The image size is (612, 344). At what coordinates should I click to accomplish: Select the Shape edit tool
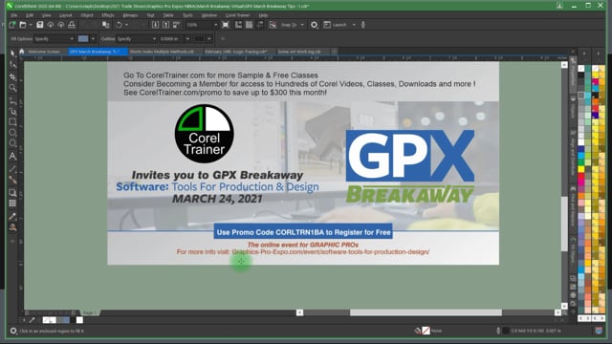(x=12, y=65)
